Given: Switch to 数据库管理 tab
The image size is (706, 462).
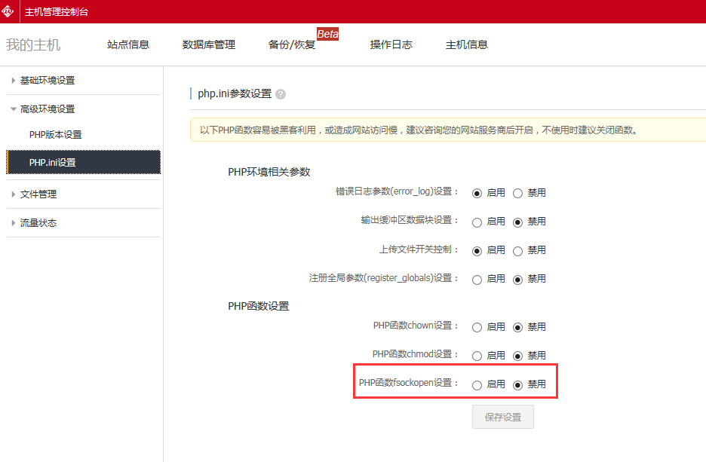Looking at the screenshot, I should point(209,44).
